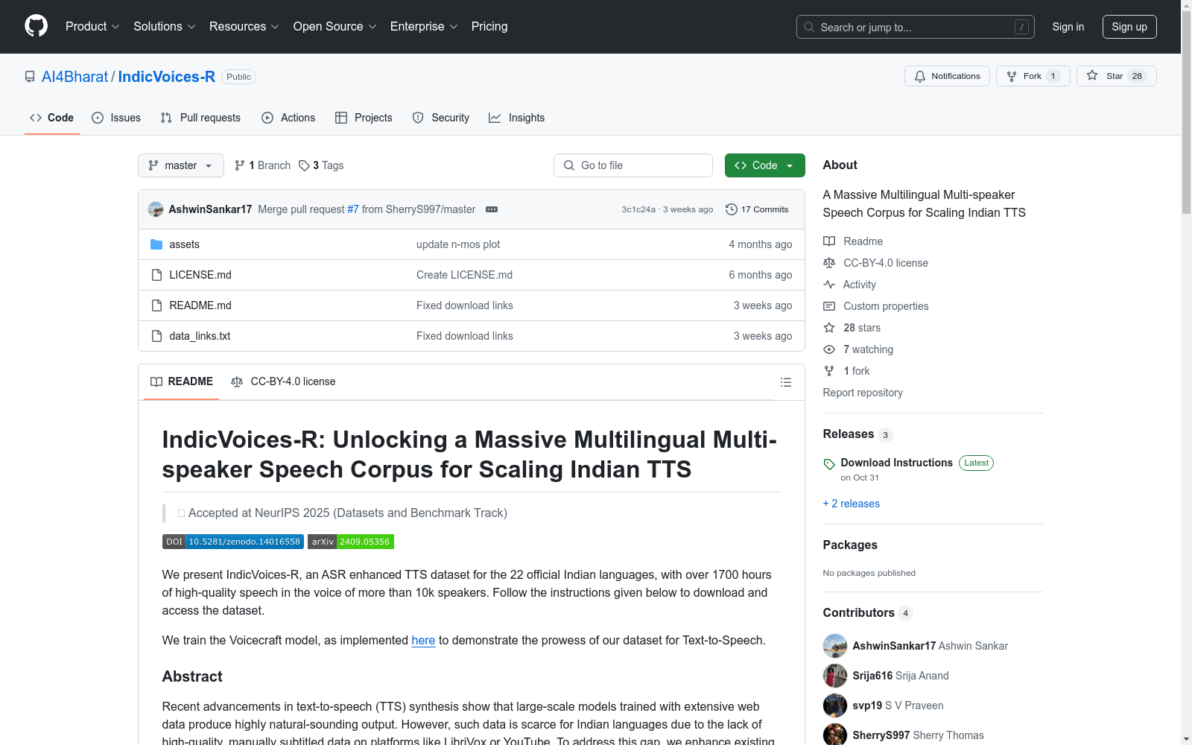Viewport: 1192px width, 745px height.
Task: Expand the Resources menu
Action: coord(244,27)
